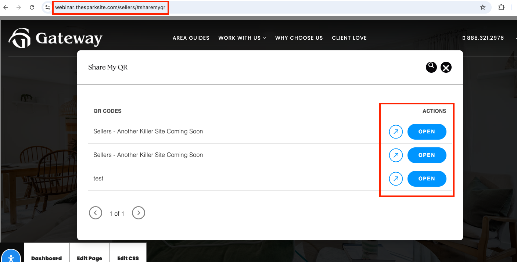
Task: Expand the Work With Us menu
Action: point(242,38)
